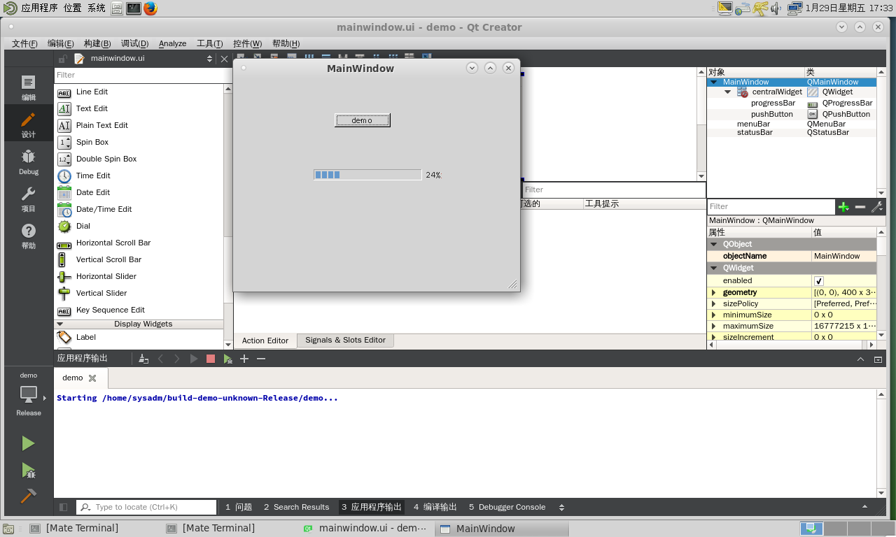Collapse the MainWindow object tree node
The width and height of the screenshot is (896, 537).
(x=714, y=82)
